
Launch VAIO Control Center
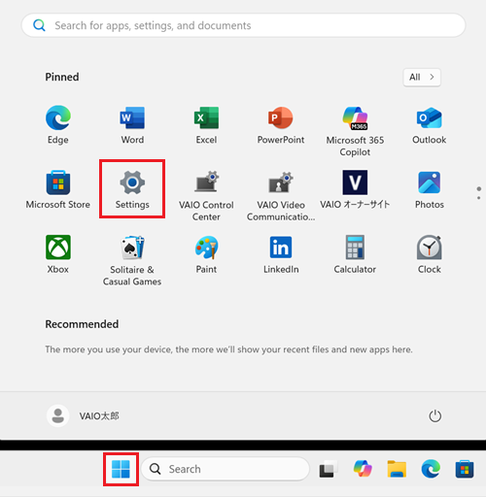[206, 195]
